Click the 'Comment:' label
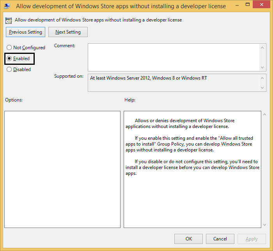 tap(65, 46)
